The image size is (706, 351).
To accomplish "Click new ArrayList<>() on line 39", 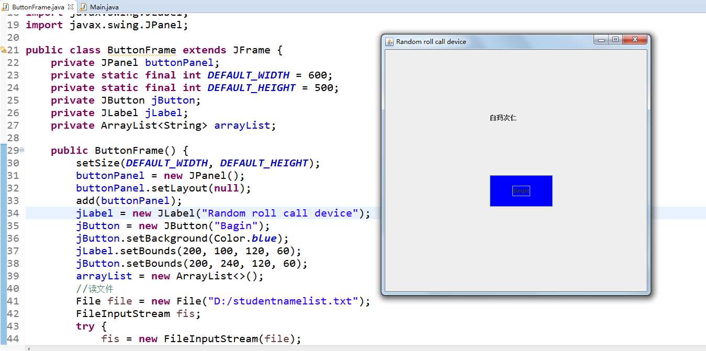I will (x=204, y=276).
